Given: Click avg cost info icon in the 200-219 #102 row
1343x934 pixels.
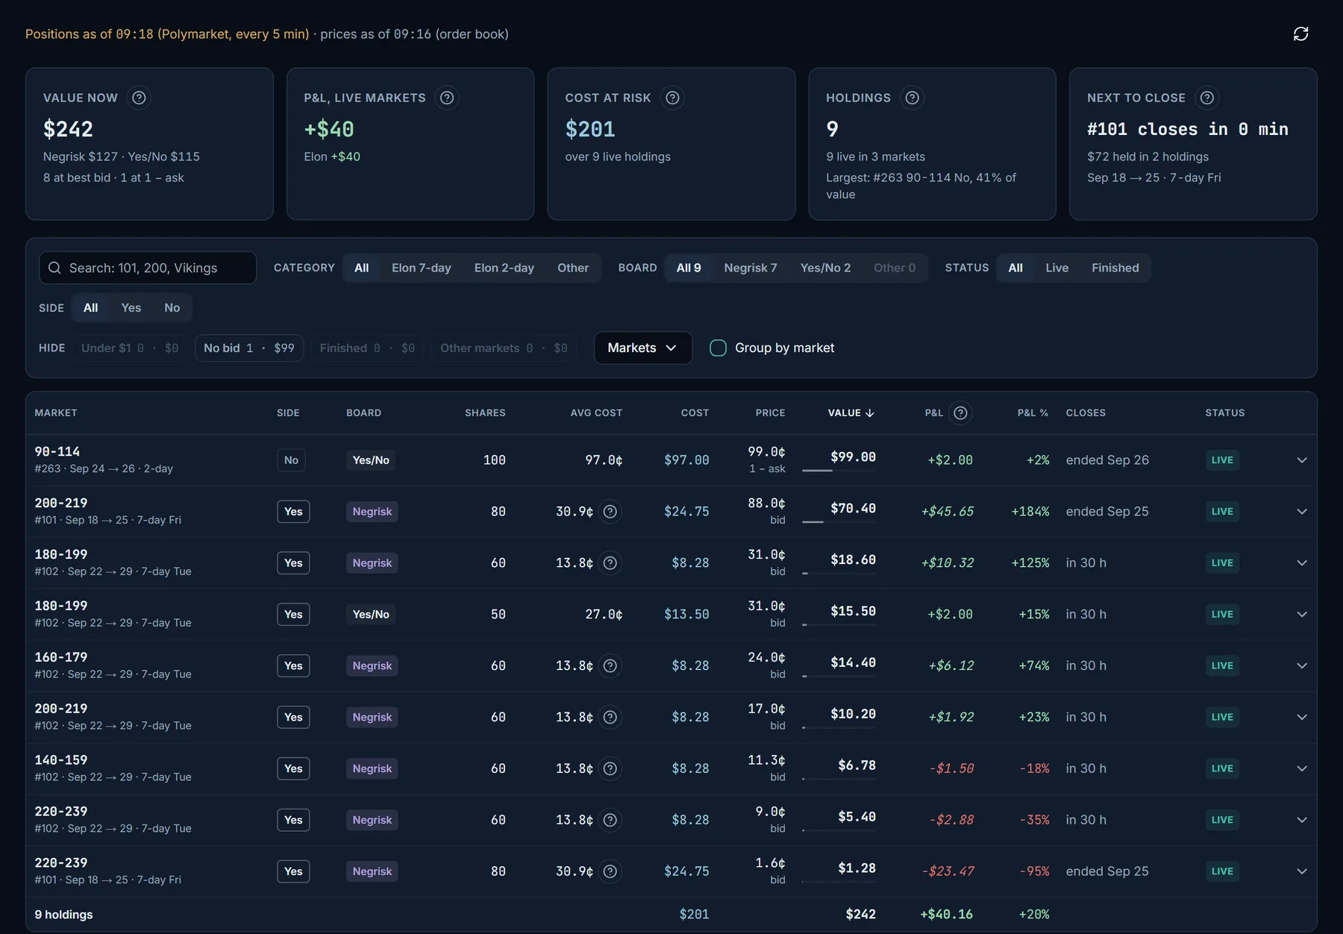Looking at the screenshot, I should point(610,717).
